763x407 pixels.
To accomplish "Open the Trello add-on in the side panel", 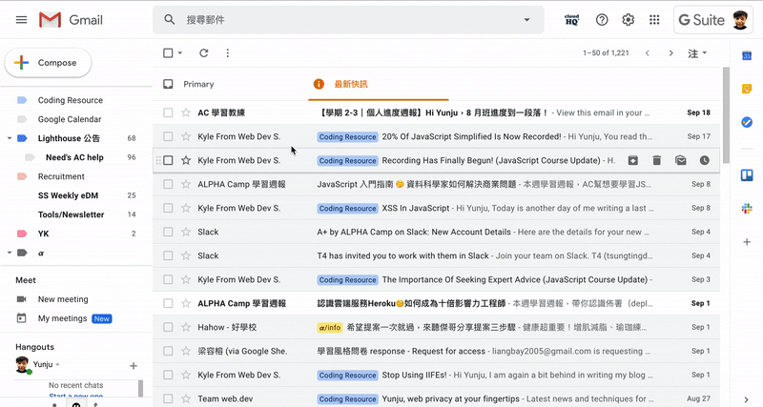I will (747, 175).
